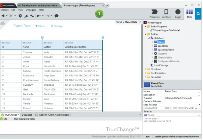Screen dimensions: 203x140
Task: Open the back history dropdown arrow
Action: (x=7, y=16)
